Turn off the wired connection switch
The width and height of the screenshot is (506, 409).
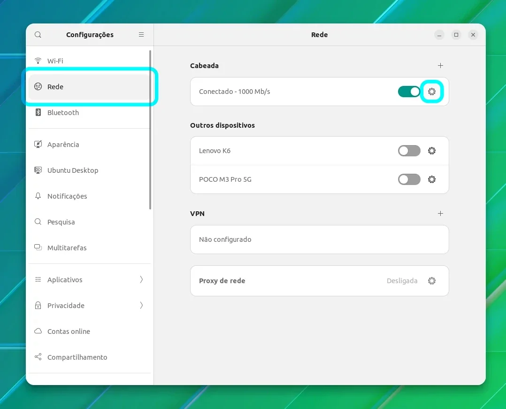pyautogui.click(x=409, y=92)
